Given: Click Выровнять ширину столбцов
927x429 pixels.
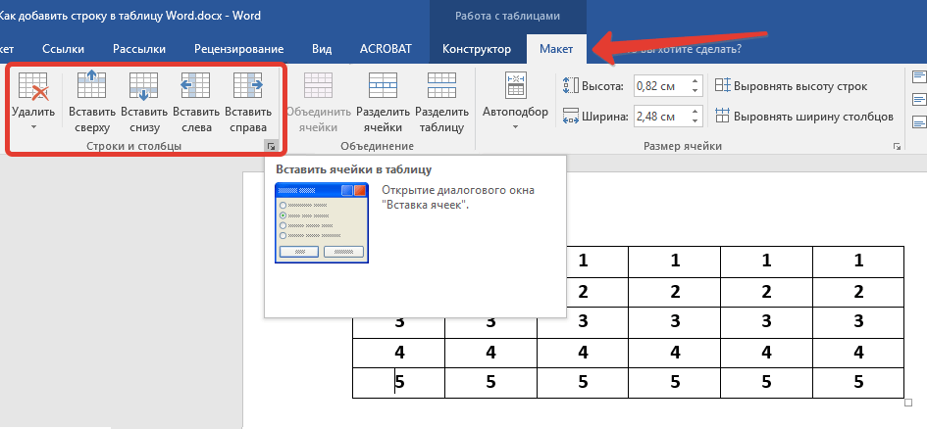Looking at the screenshot, I should tap(804, 117).
